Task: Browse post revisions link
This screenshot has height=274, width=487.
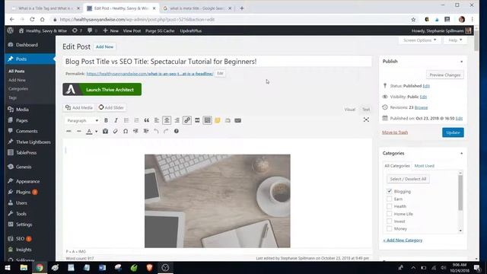Action: [x=421, y=107]
